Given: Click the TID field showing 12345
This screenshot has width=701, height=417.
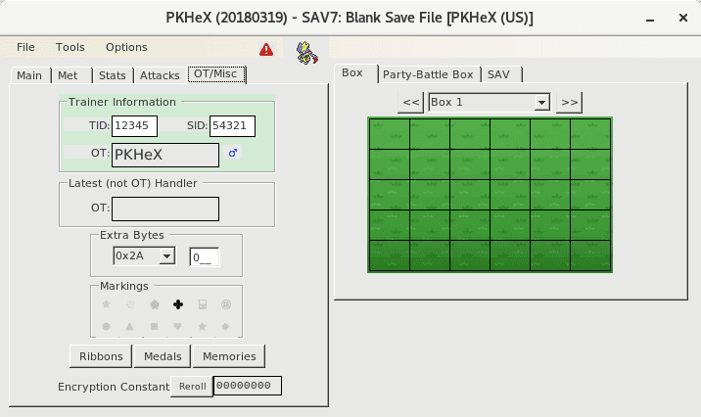Looking at the screenshot, I should click(x=134, y=126).
